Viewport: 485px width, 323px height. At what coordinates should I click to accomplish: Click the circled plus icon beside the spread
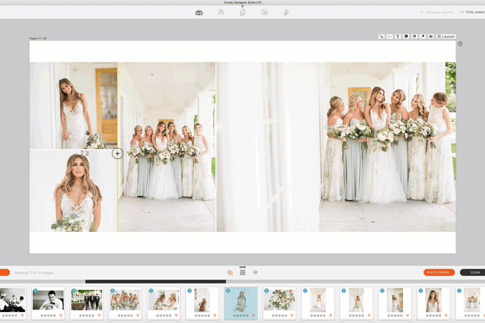tap(461, 44)
